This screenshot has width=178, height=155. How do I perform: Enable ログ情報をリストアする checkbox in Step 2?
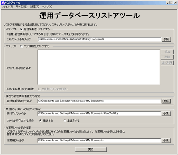[21, 46]
